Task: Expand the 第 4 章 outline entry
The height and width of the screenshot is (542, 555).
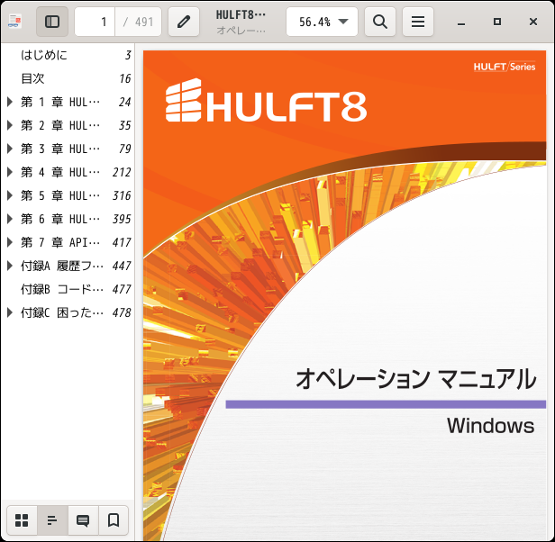Action: click(x=10, y=172)
